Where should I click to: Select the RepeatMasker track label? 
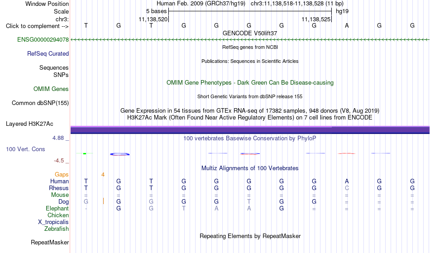[x=50, y=242]
